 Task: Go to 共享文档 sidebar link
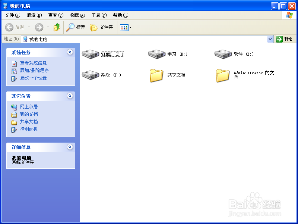coord(29,122)
